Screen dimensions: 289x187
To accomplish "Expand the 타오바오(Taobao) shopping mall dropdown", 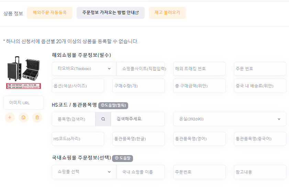I will point(84,69).
